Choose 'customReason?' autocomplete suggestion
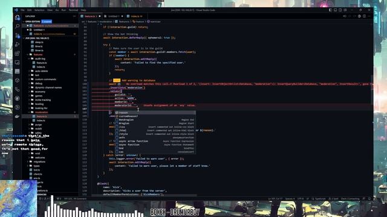The height and width of the screenshot is (217, 387). tap(155, 116)
